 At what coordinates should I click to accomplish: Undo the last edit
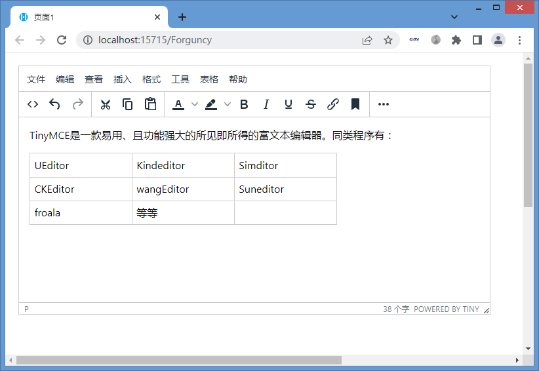(x=54, y=104)
